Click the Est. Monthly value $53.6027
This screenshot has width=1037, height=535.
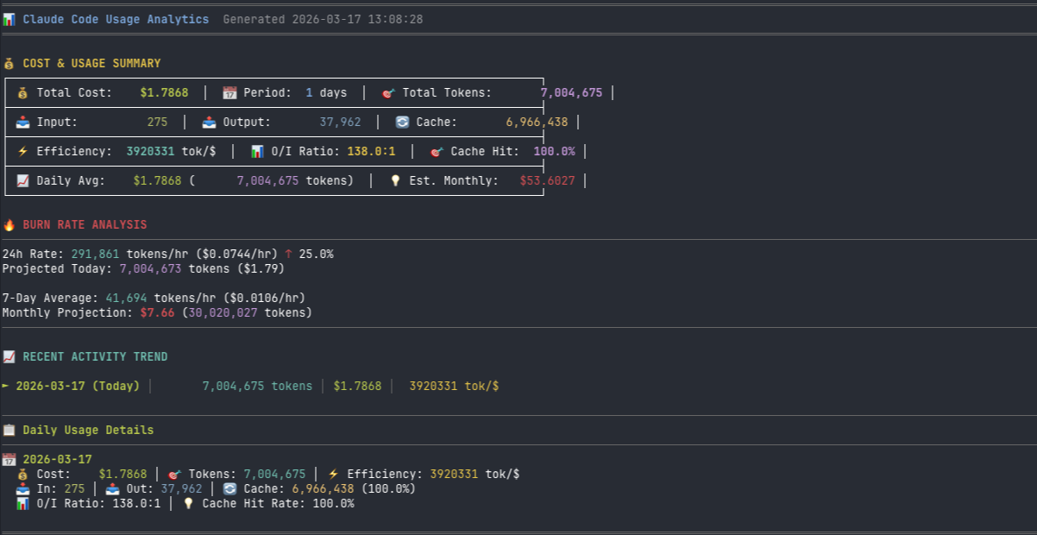pyautogui.click(x=547, y=181)
